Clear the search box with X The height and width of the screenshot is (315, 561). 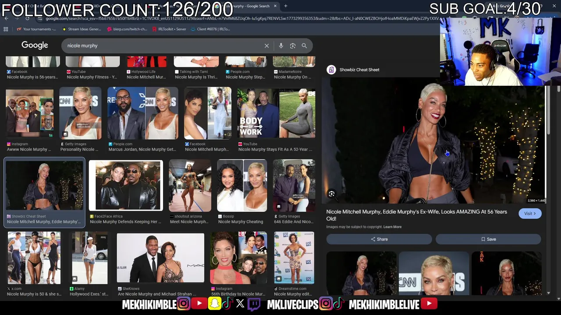(x=266, y=45)
